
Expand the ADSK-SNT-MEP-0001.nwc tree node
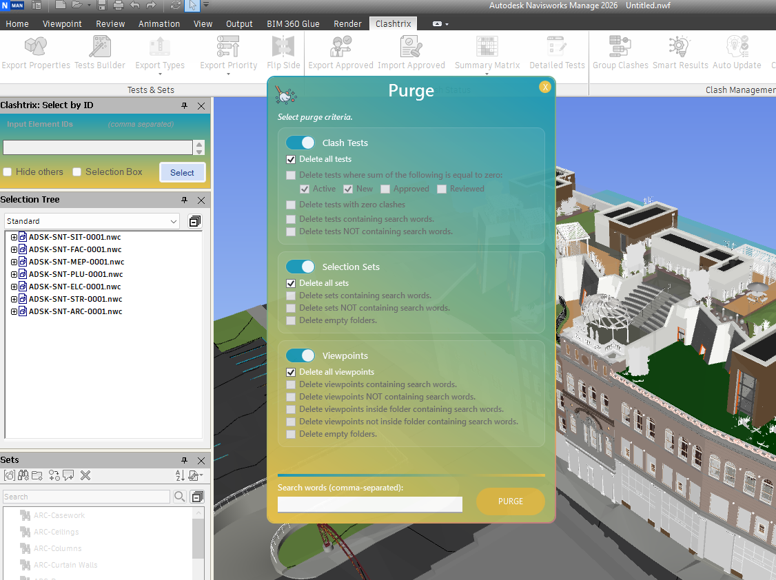coord(14,262)
